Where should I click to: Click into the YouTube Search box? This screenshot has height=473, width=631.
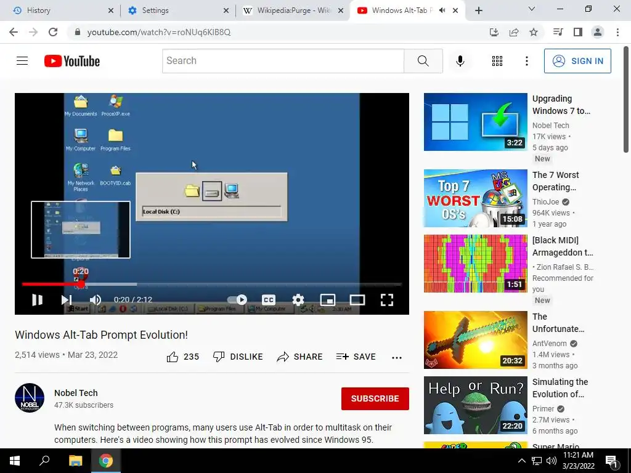(x=283, y=61)
